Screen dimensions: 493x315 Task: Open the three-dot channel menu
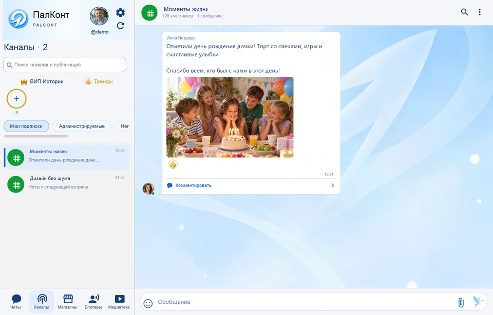[480, 12]
